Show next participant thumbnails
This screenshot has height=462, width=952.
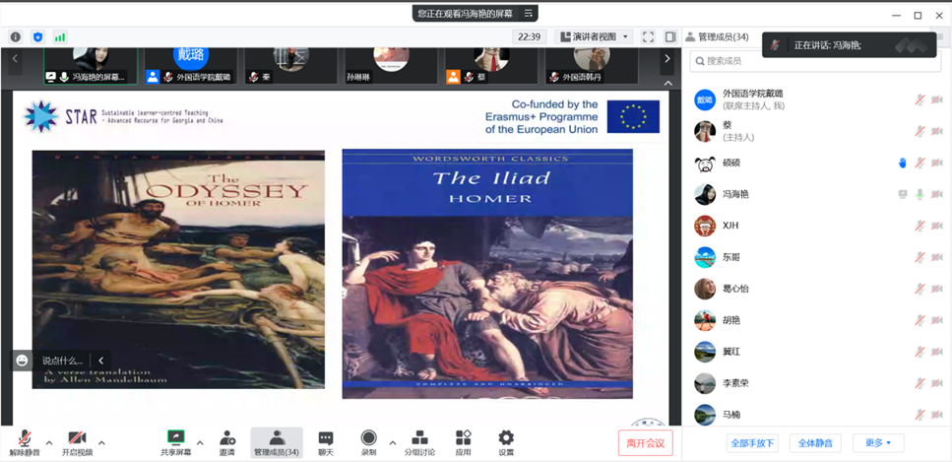pos(667,59)
